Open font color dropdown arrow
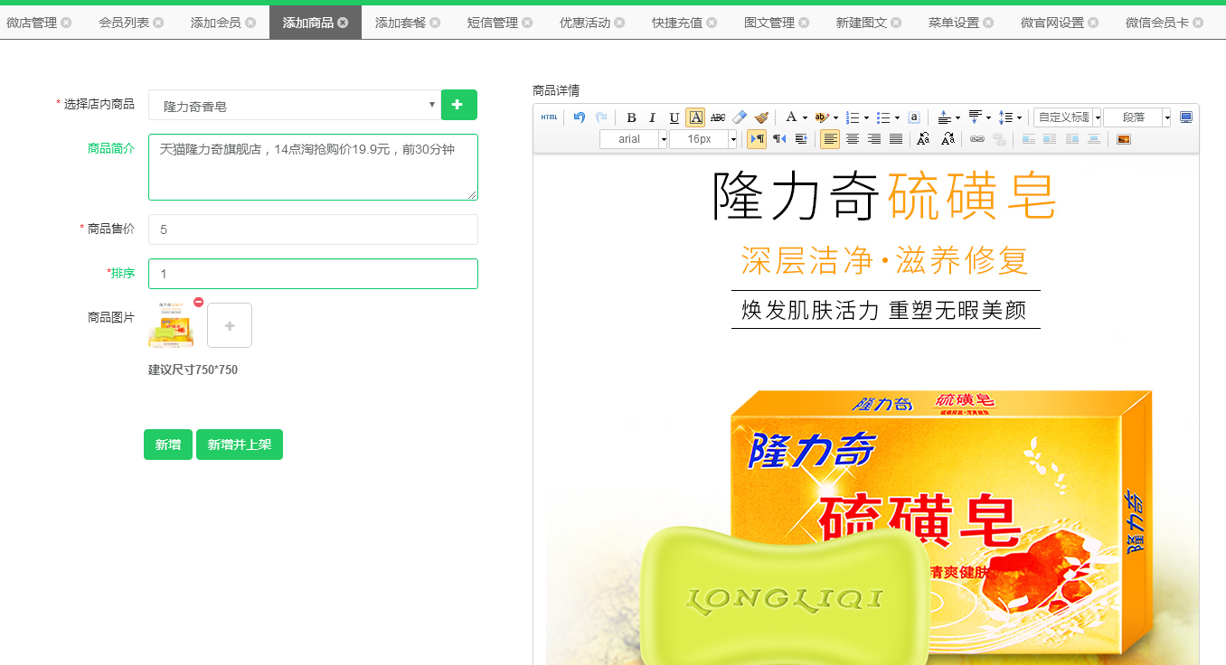 805,117
